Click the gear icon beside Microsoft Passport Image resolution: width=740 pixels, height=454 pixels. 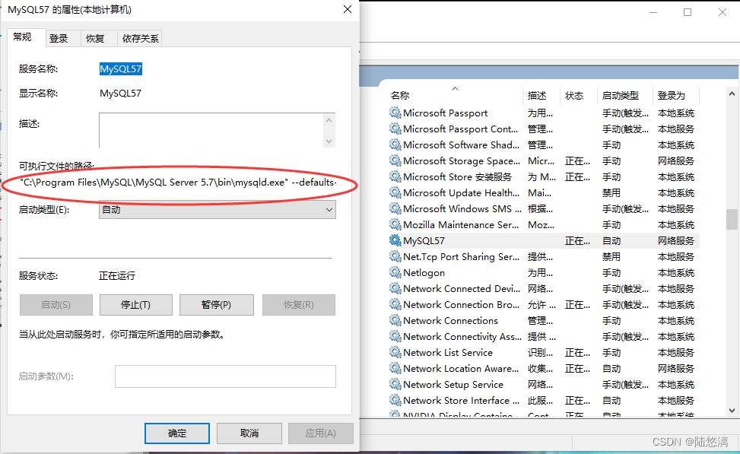(395, 113)
